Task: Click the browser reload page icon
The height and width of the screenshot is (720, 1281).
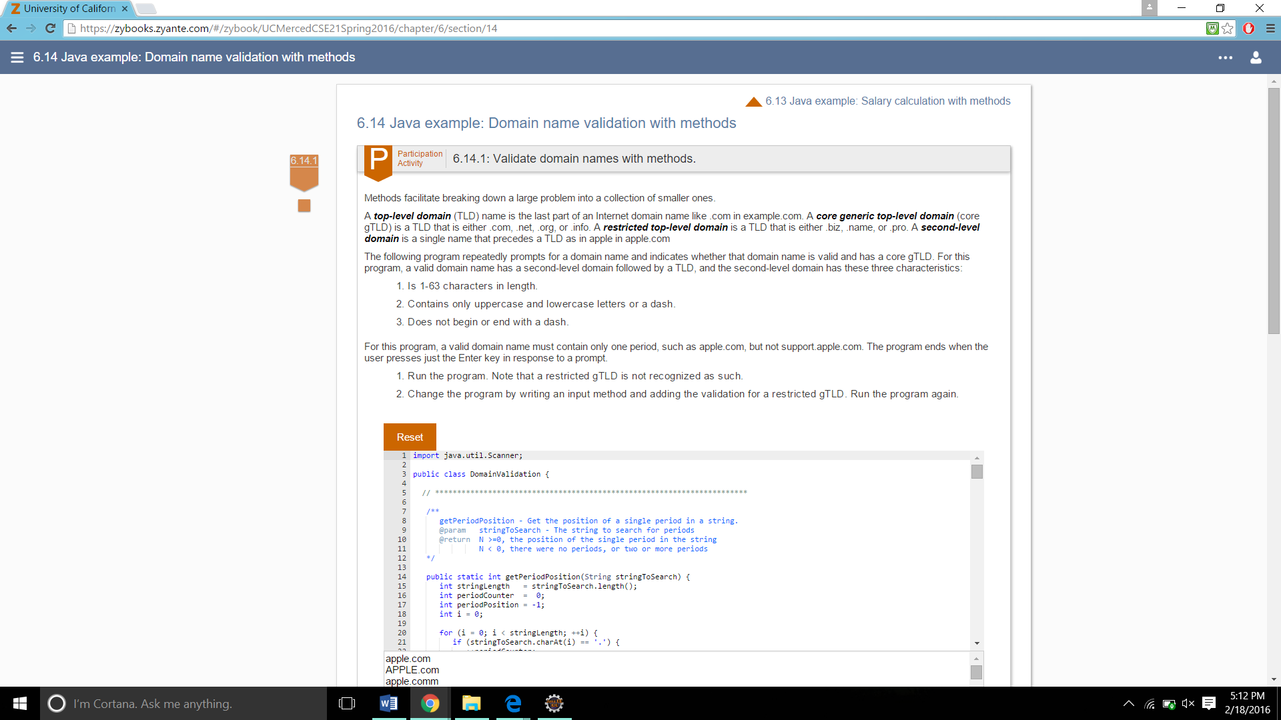Action: click(x=50, y=28)
